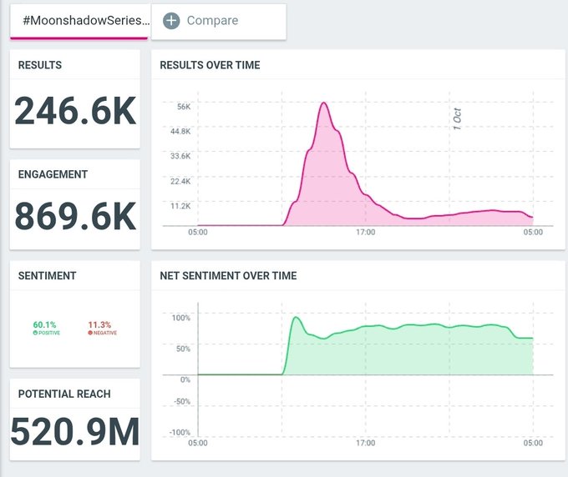Click the SENTIMENT card heading
Viewport: 568px width, 477px height.
(x=47, y=275)
